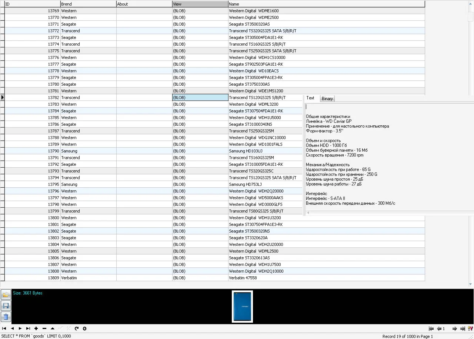Click the (BLOB) cell in row 13805

200,251
